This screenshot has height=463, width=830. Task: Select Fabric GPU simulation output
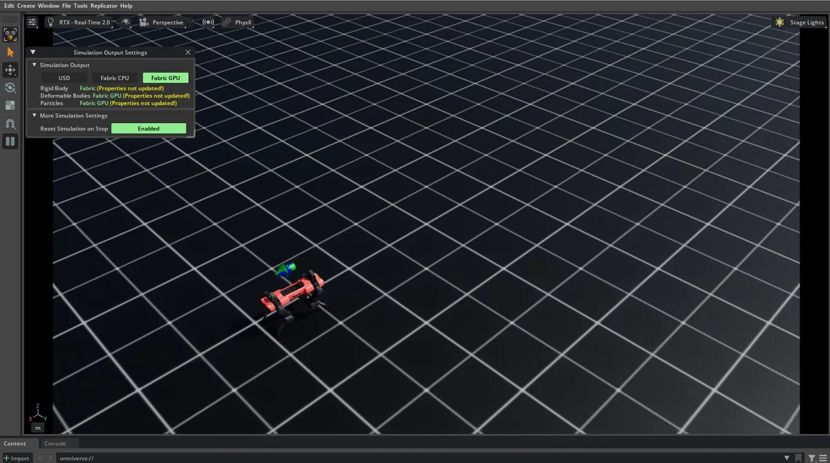(165, 78)
